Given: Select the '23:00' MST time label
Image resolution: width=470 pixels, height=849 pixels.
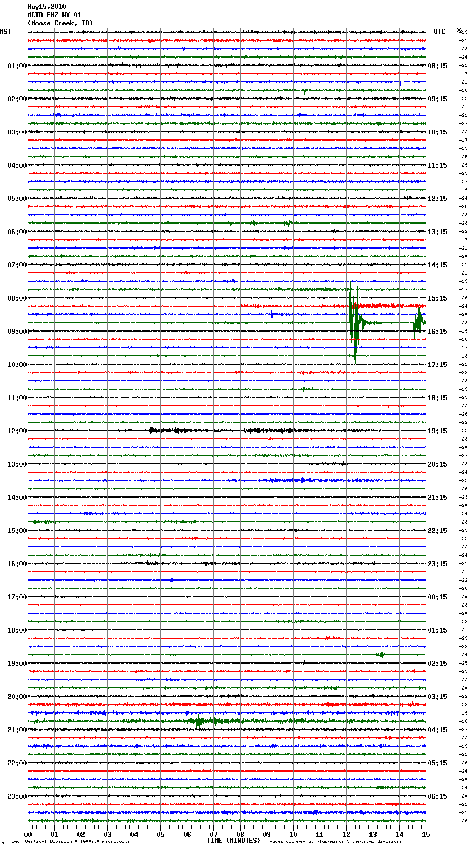Looking at the screenshot, I should (17, 796).
